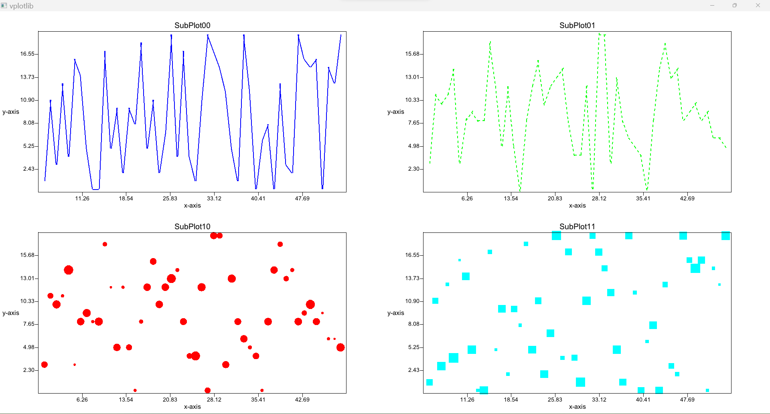
Task: Click the SubPlot10 chart title
Action: 192,226
